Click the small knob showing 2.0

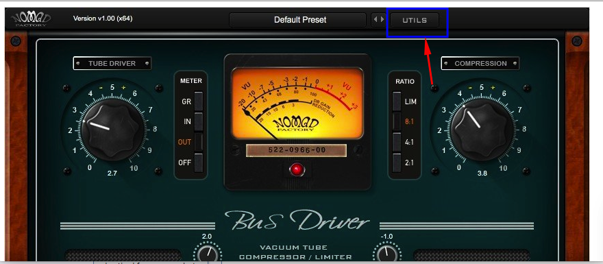click(207, 253)
